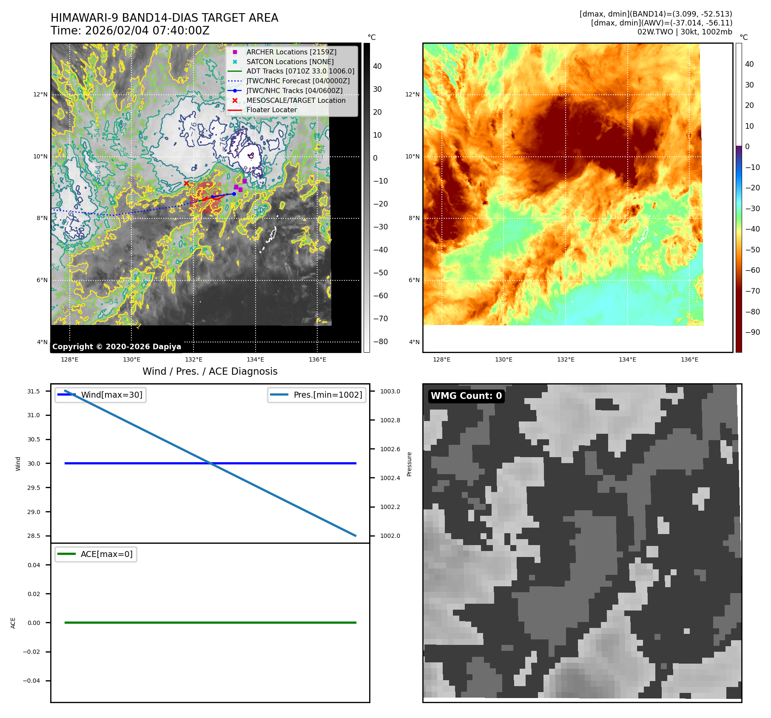
Task: Click the dotted blue JTWC/NHC Forecast legend line
Action: coord(235,81)
